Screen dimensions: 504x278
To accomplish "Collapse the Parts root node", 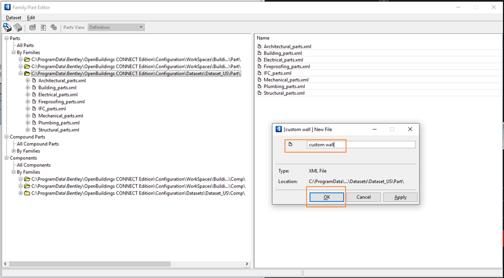I will click(x=6, y=38).
